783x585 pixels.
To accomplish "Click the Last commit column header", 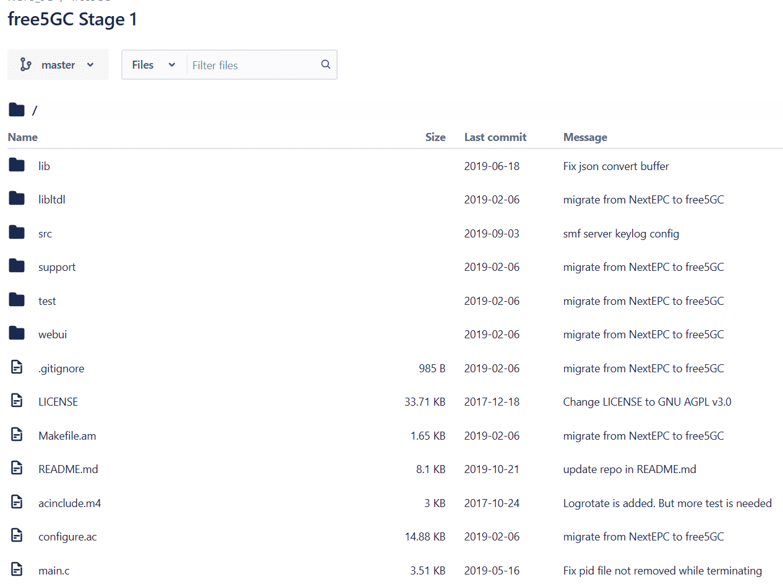I will (x=495, y=137).
